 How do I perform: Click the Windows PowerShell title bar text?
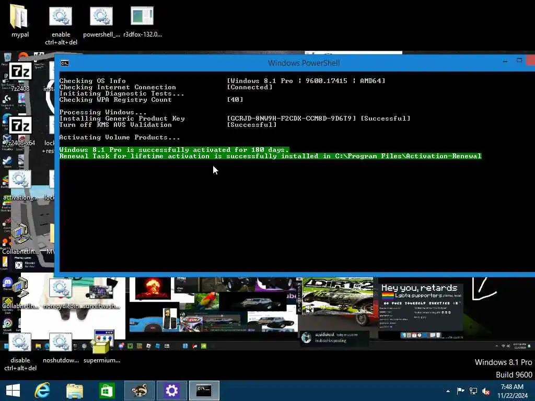pyautogui.click(x=304, y=63)
